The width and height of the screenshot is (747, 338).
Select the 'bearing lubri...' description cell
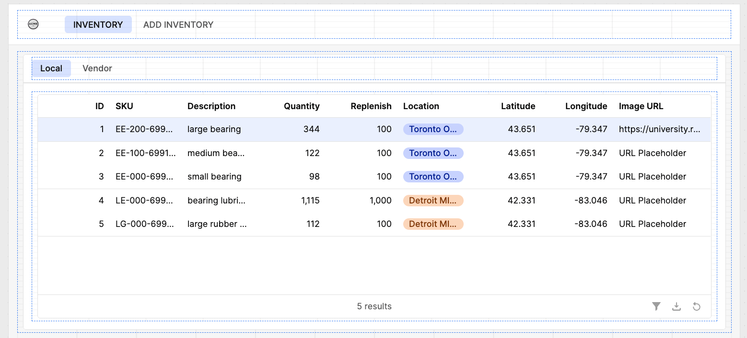tap(217, 201)
